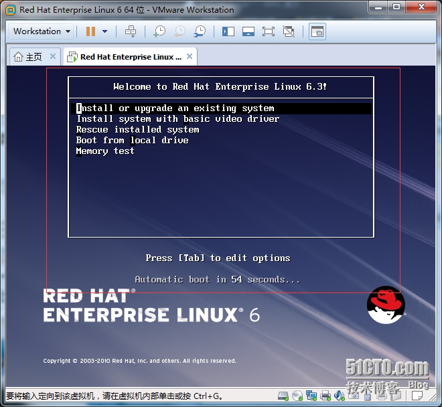Open the message log note icon
Image resolution: width=442 pixels, height=407 pixels.
[x=417, y=396]
